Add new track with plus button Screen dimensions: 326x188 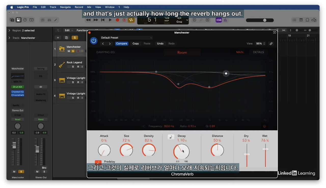(58, 38)
